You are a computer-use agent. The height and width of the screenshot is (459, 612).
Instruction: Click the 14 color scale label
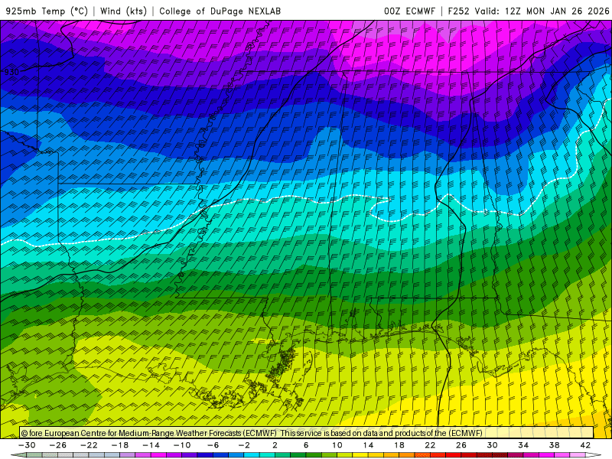368,445
